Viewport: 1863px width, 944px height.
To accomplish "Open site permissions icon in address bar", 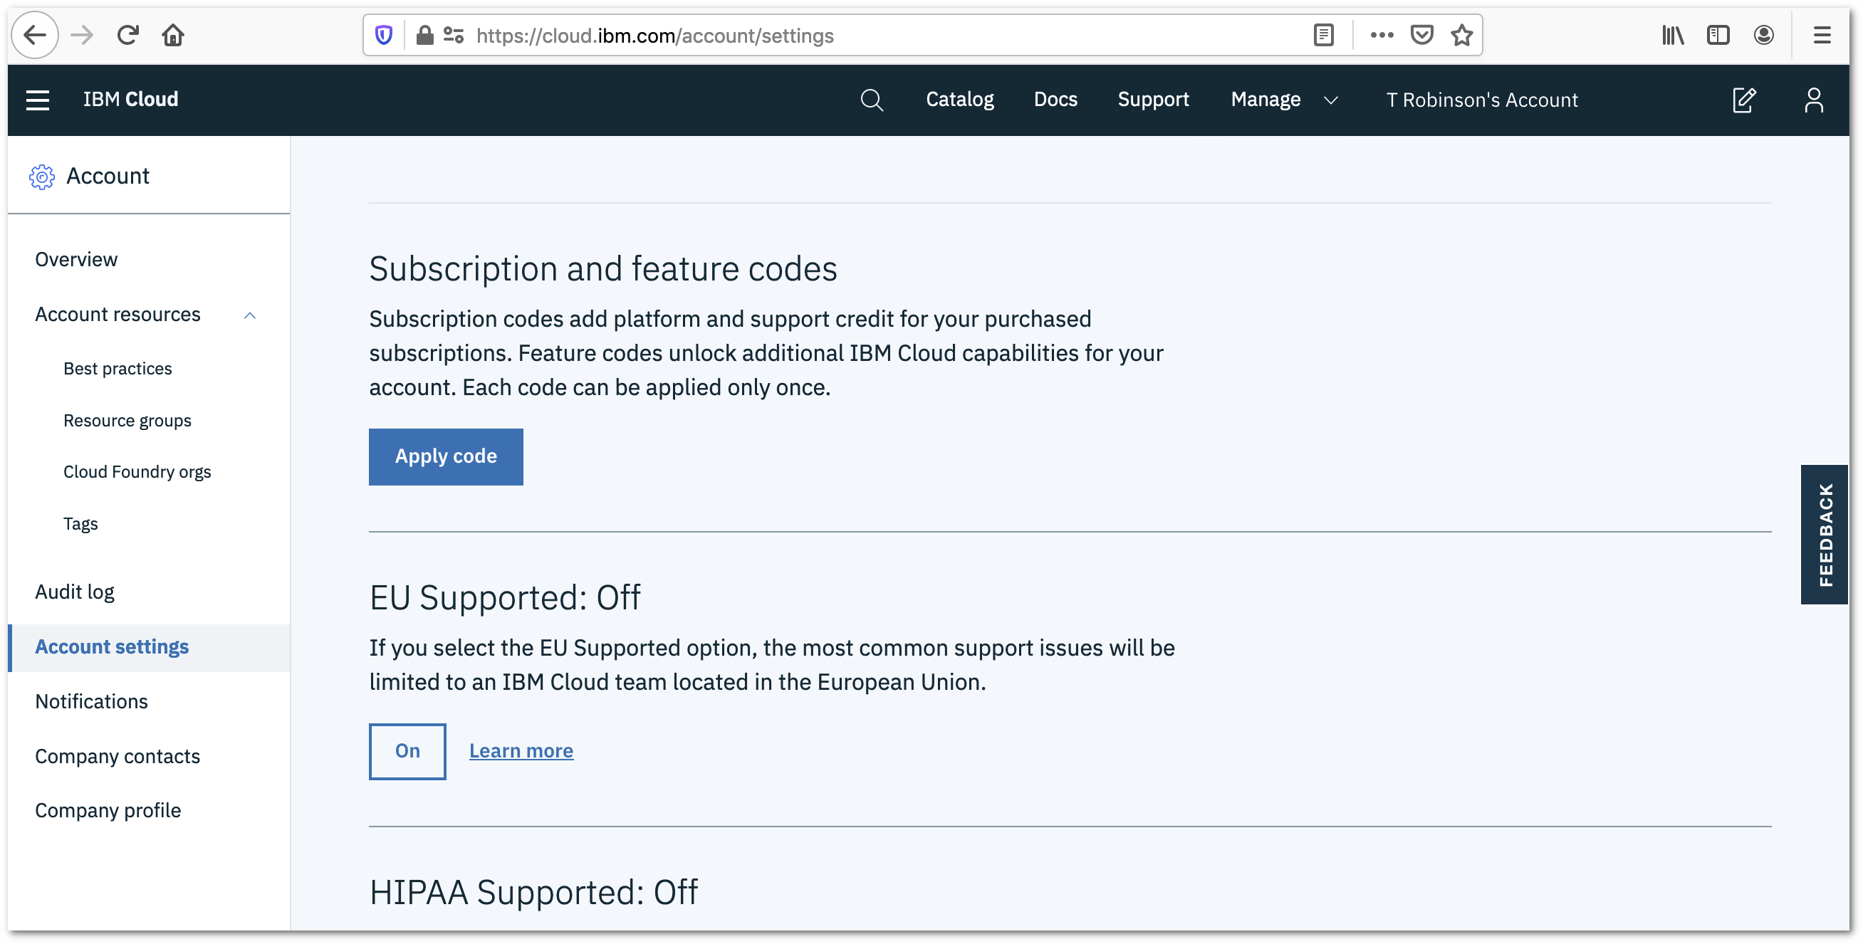I will (x=454, y=35).
